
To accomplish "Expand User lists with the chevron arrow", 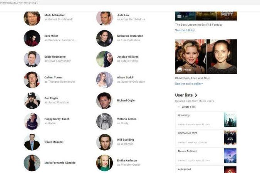I will coord(196,95).
